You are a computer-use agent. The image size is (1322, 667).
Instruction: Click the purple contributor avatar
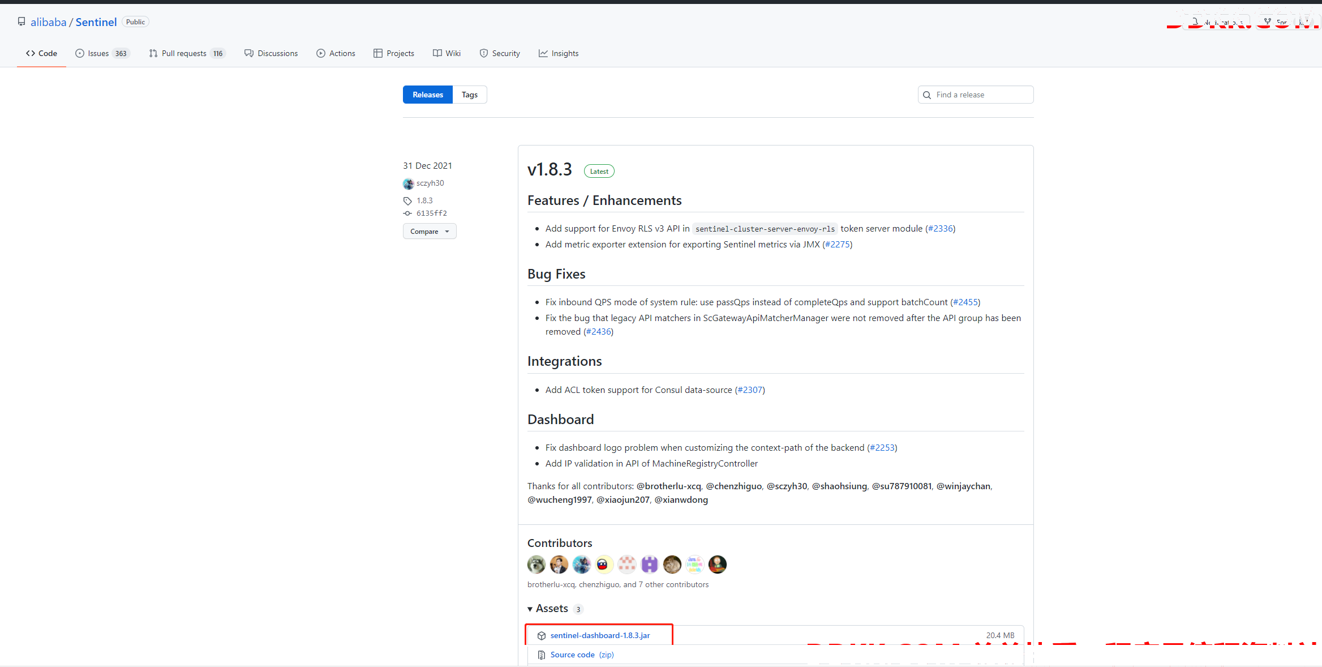[650, 565]
